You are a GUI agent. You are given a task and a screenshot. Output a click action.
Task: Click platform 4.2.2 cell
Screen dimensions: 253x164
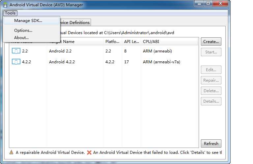click(110, 62)
